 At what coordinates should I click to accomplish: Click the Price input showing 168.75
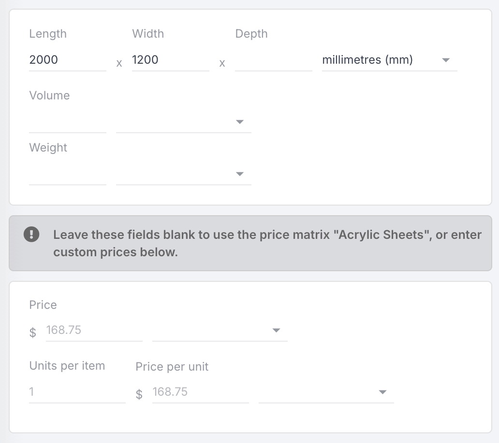(x=94, y=331)
